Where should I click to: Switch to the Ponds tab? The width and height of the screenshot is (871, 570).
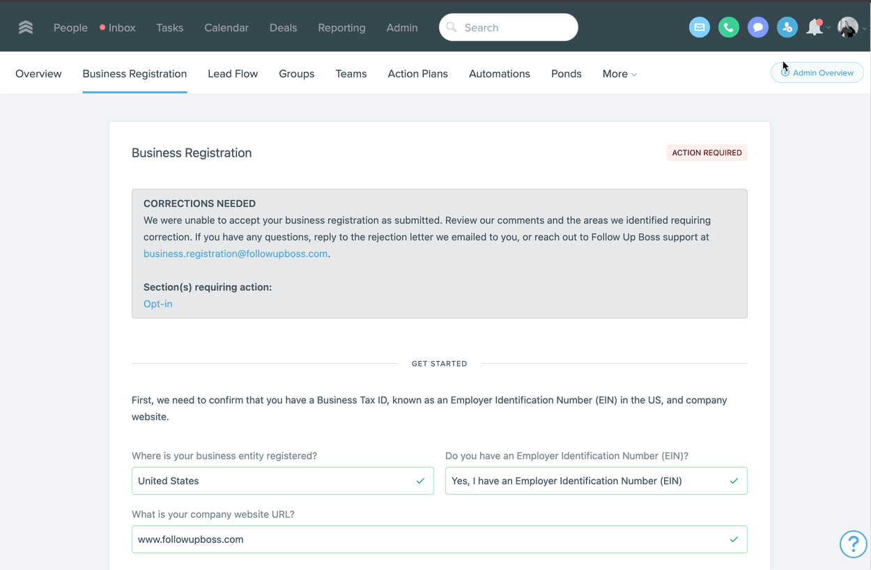click(566, 74)
